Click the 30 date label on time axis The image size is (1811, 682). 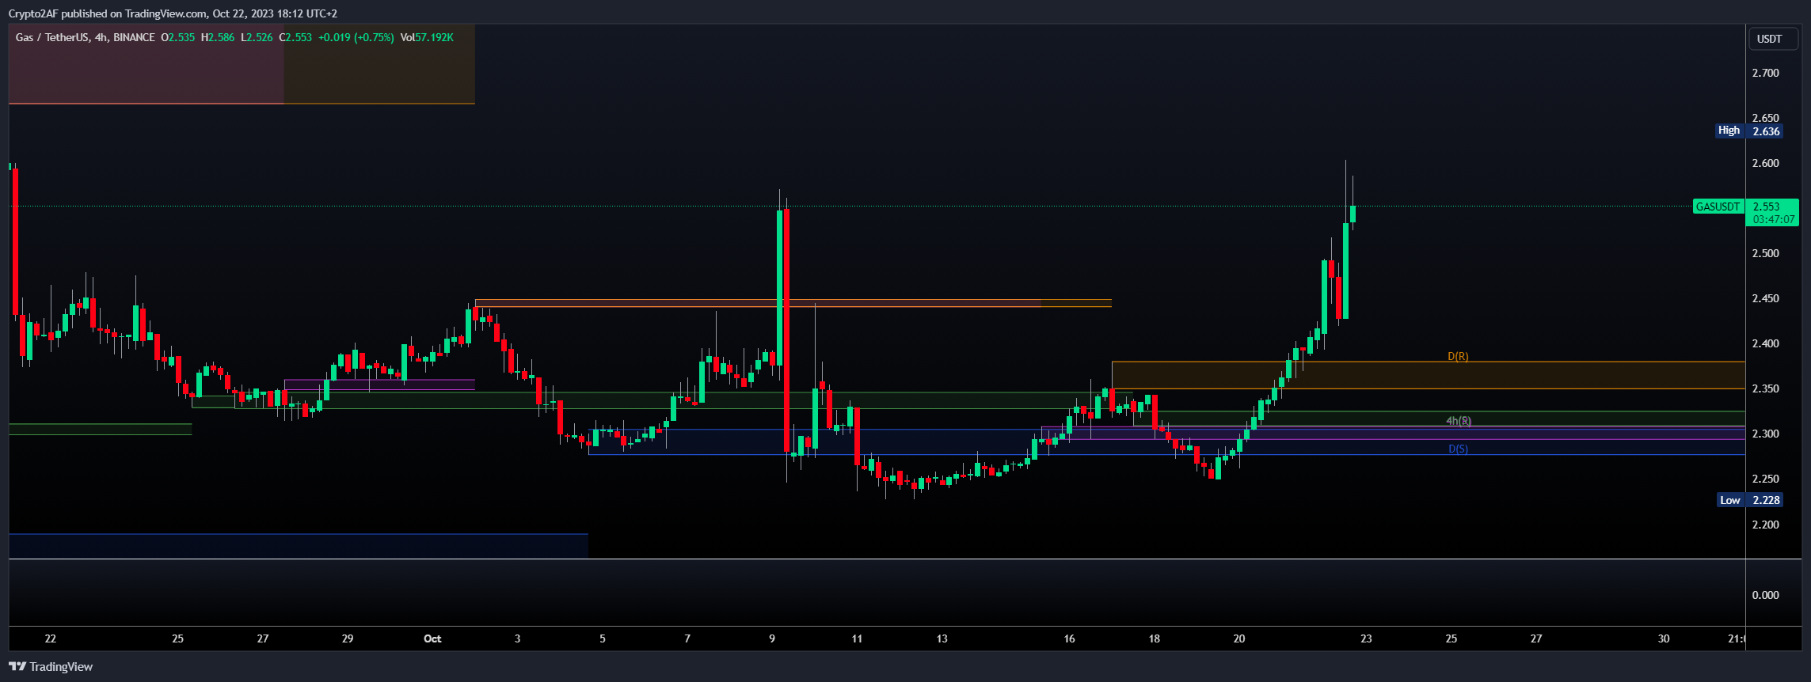click(x=1664, y=638)
